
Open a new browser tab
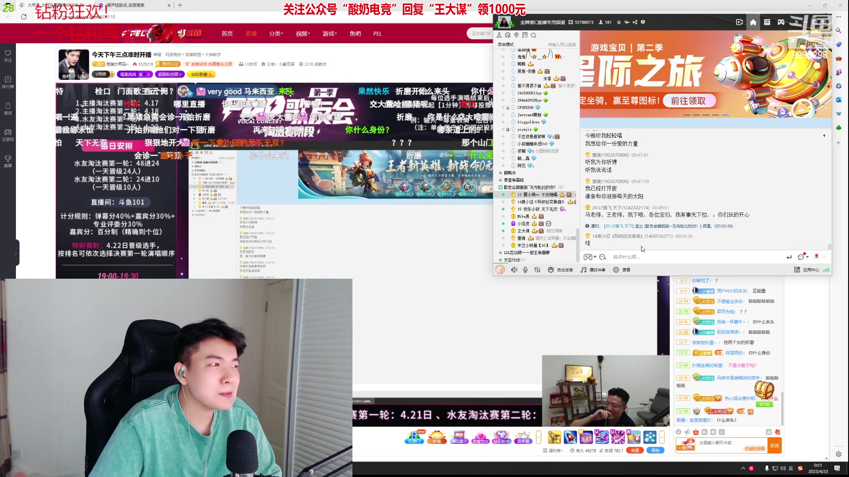pyautogui.click(x=180, y=5)
